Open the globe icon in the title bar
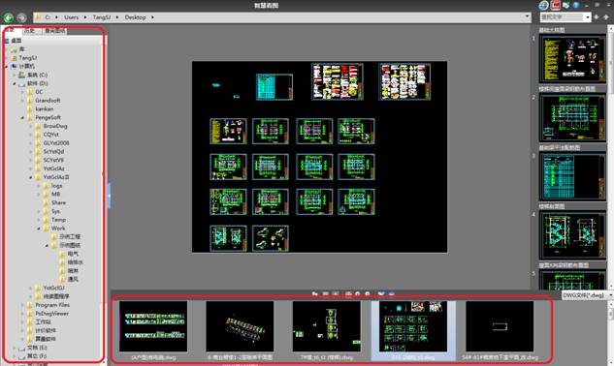The image size is (614, 366). click(x=543, y=5)
